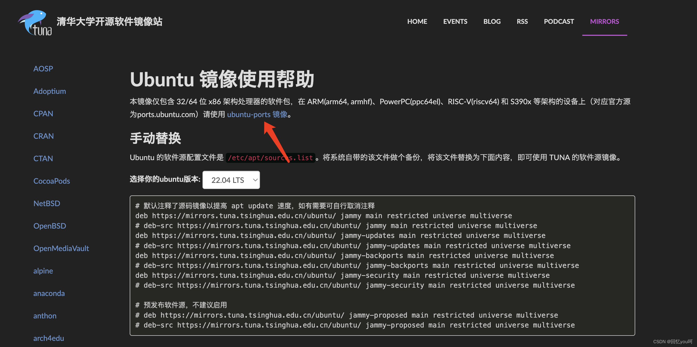Viewport: 697px width, 347px height.
Task: Open Adoptium mirror help in sidebar
Action: pos(49,91)
